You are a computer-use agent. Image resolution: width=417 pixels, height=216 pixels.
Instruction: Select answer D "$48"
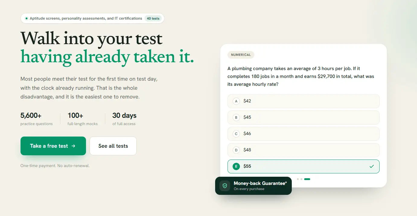pos(303,150)
